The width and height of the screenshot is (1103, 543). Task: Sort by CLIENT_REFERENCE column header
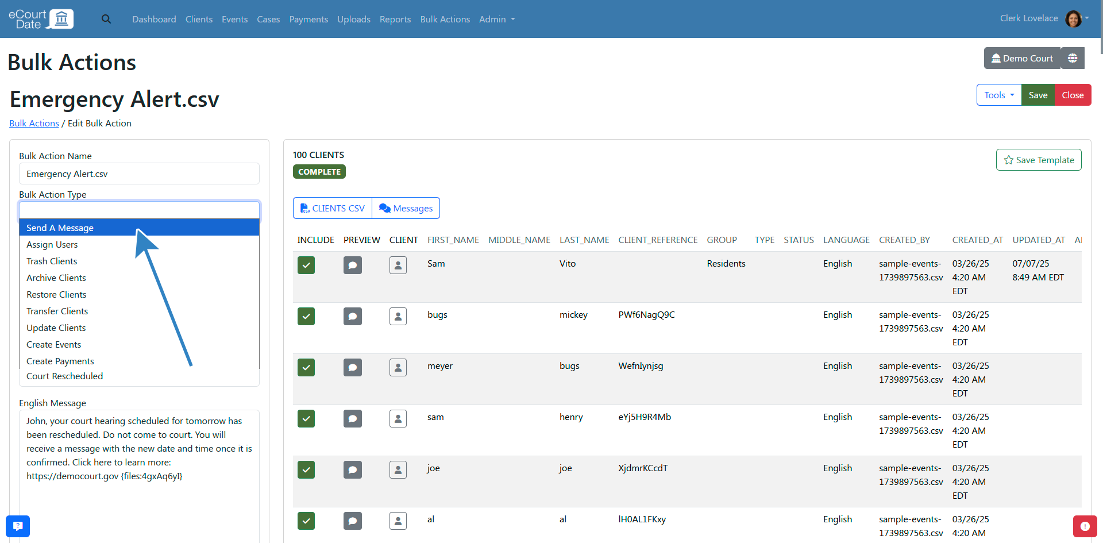pyautogui.click(x=658, y=240)
